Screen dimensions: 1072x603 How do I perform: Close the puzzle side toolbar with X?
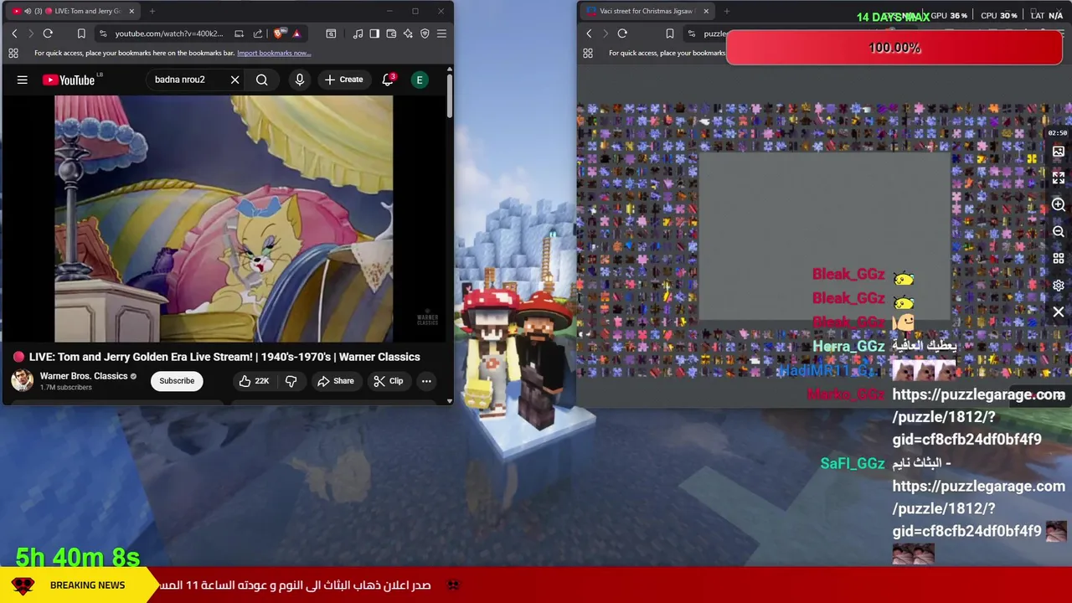(1059, 312)
